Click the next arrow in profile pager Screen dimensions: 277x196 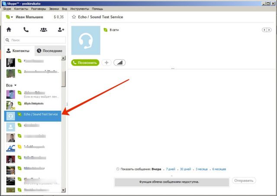coord(269,30)
